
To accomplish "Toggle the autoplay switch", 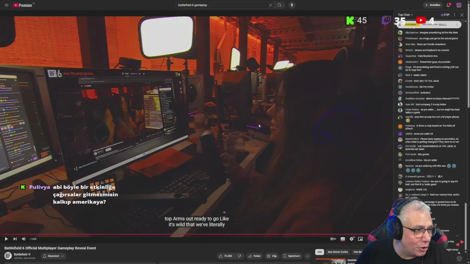I will 333,239.
